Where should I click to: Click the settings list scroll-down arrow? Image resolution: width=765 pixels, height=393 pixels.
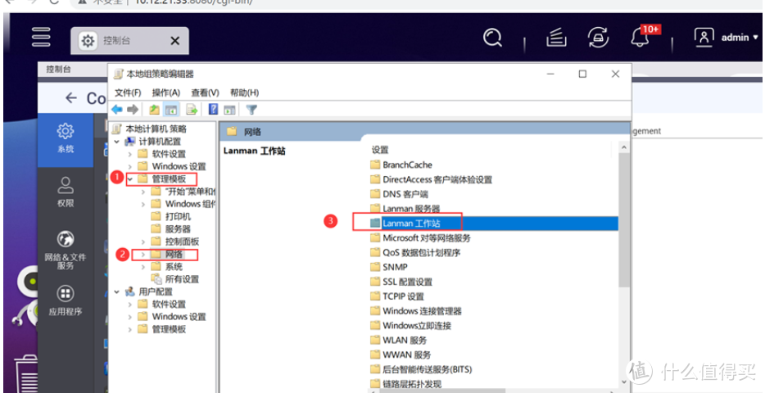tap(623, 382)
